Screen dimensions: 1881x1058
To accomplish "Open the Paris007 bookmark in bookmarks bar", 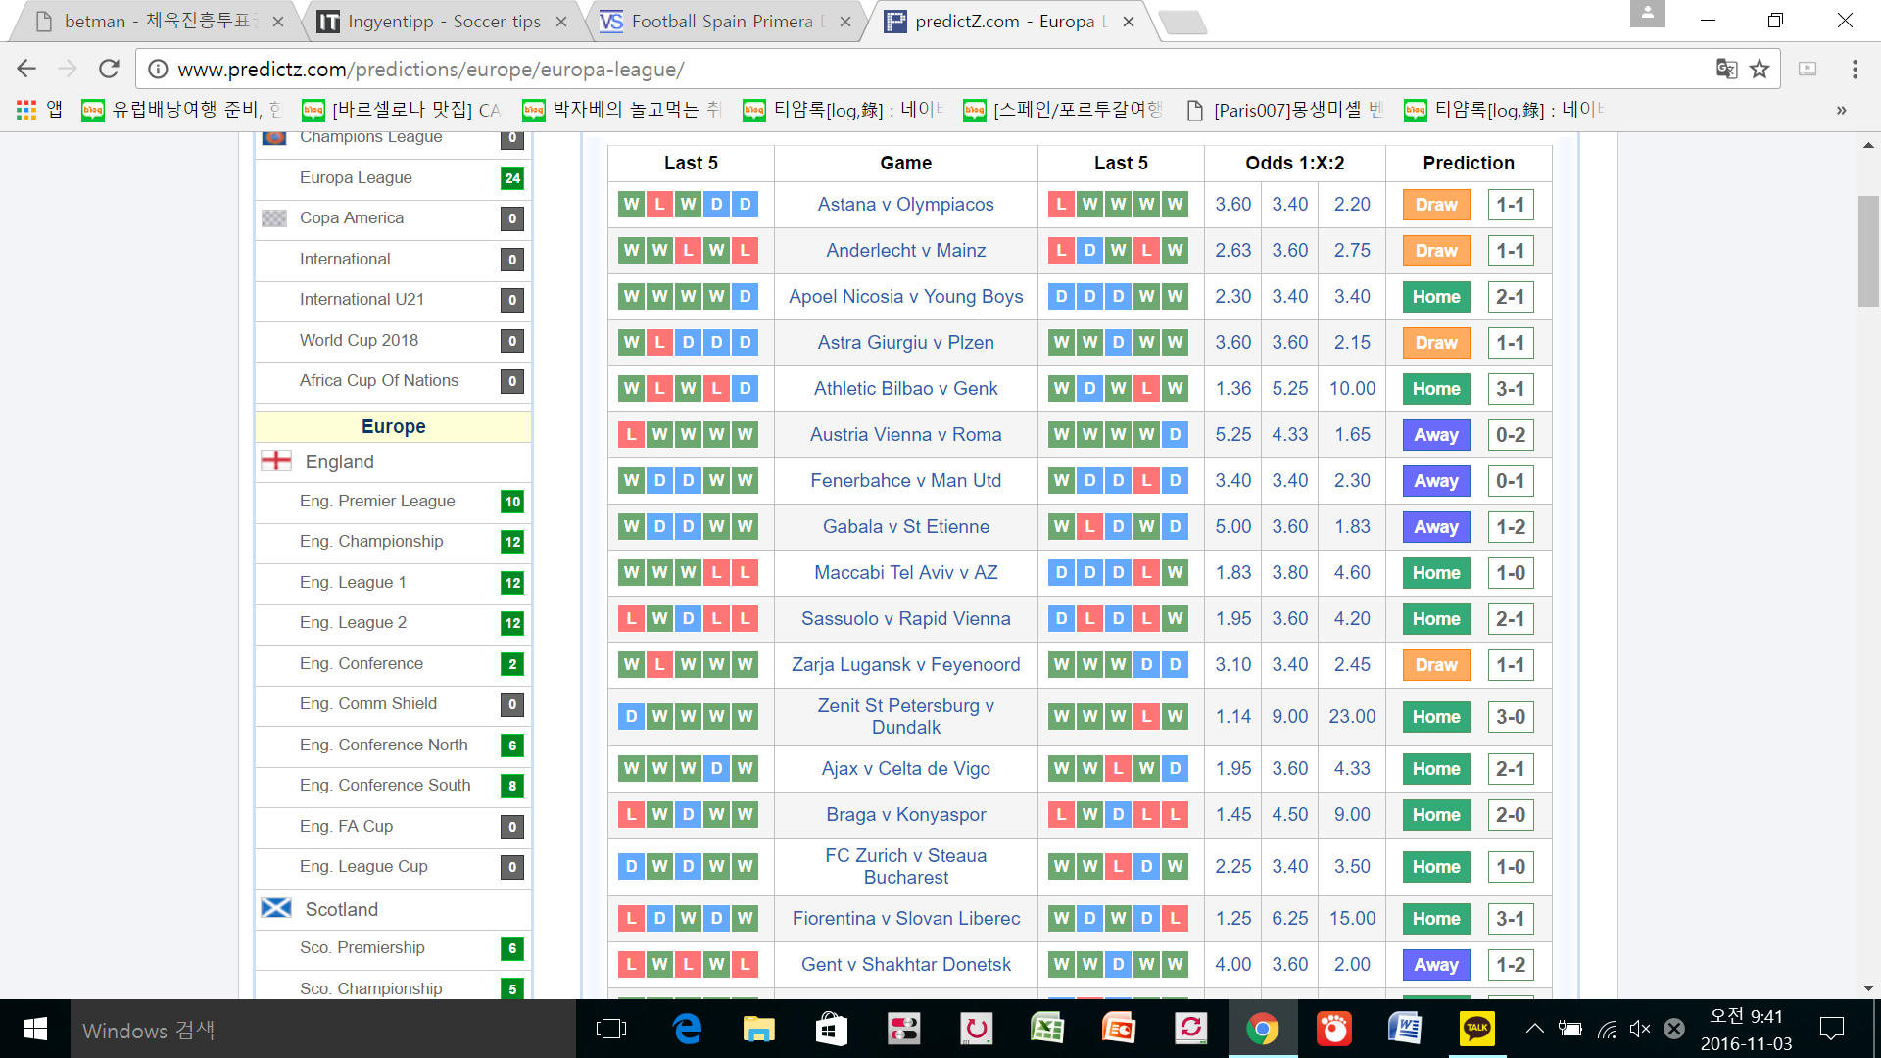I will click(x=1283, y=110).
